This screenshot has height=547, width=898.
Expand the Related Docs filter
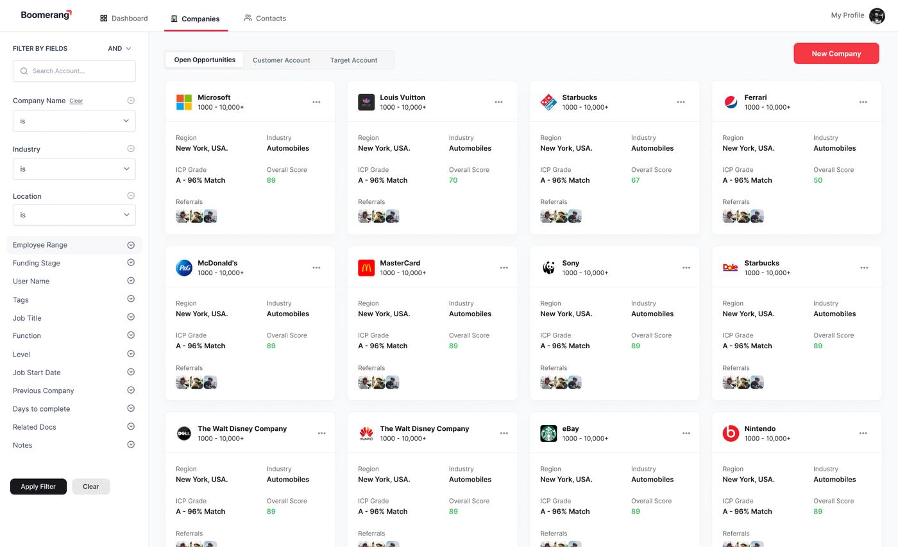click(131, 426)
